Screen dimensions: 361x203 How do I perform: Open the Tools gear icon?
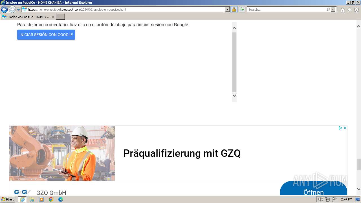pos(356,10)
